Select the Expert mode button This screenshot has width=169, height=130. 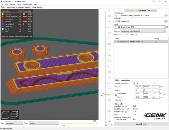pos(152,11)
